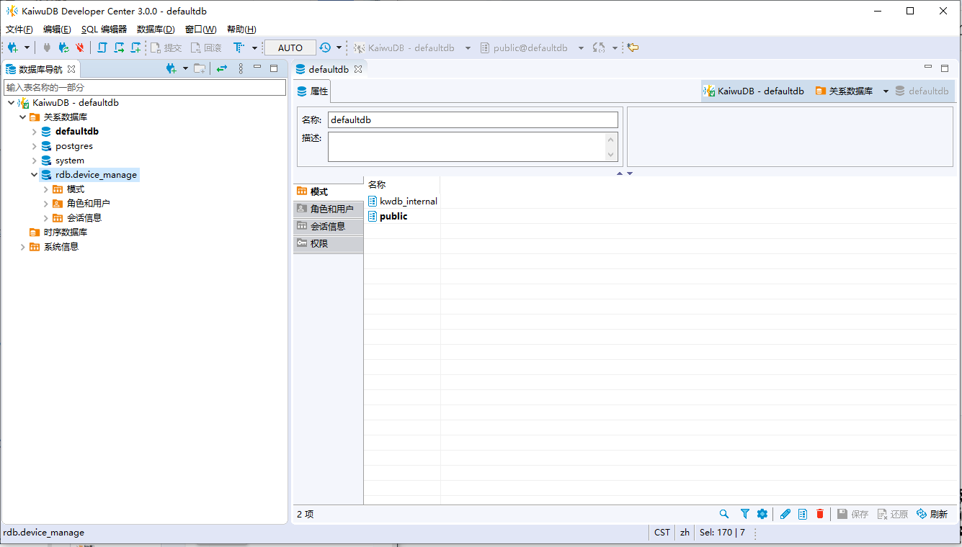Click the transaction mode T icon
Screen dimensions: 962x547
(239, 48)
